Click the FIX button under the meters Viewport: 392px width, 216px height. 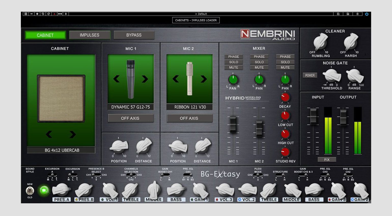tap(327, 160)
